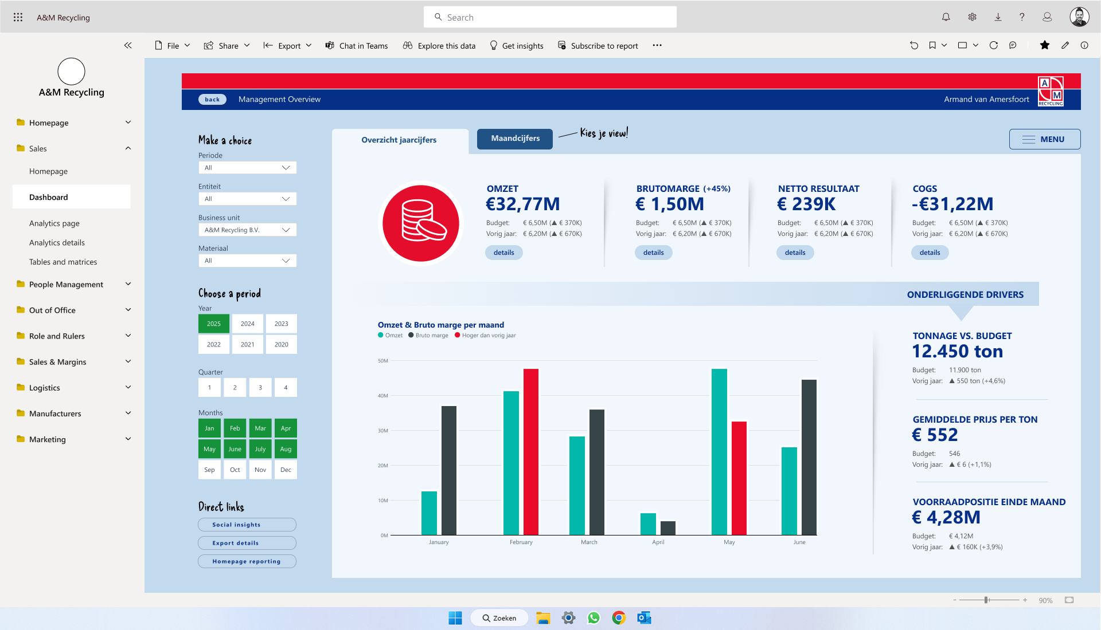
Task: Click the Search input field
Action: tap(550, 17)
